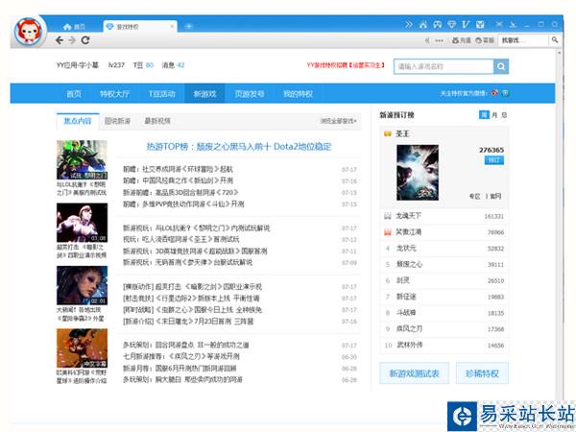The width and height of the screenshot is (576, 432).
Task: Click the blue game search button
Action: point(501,66)
